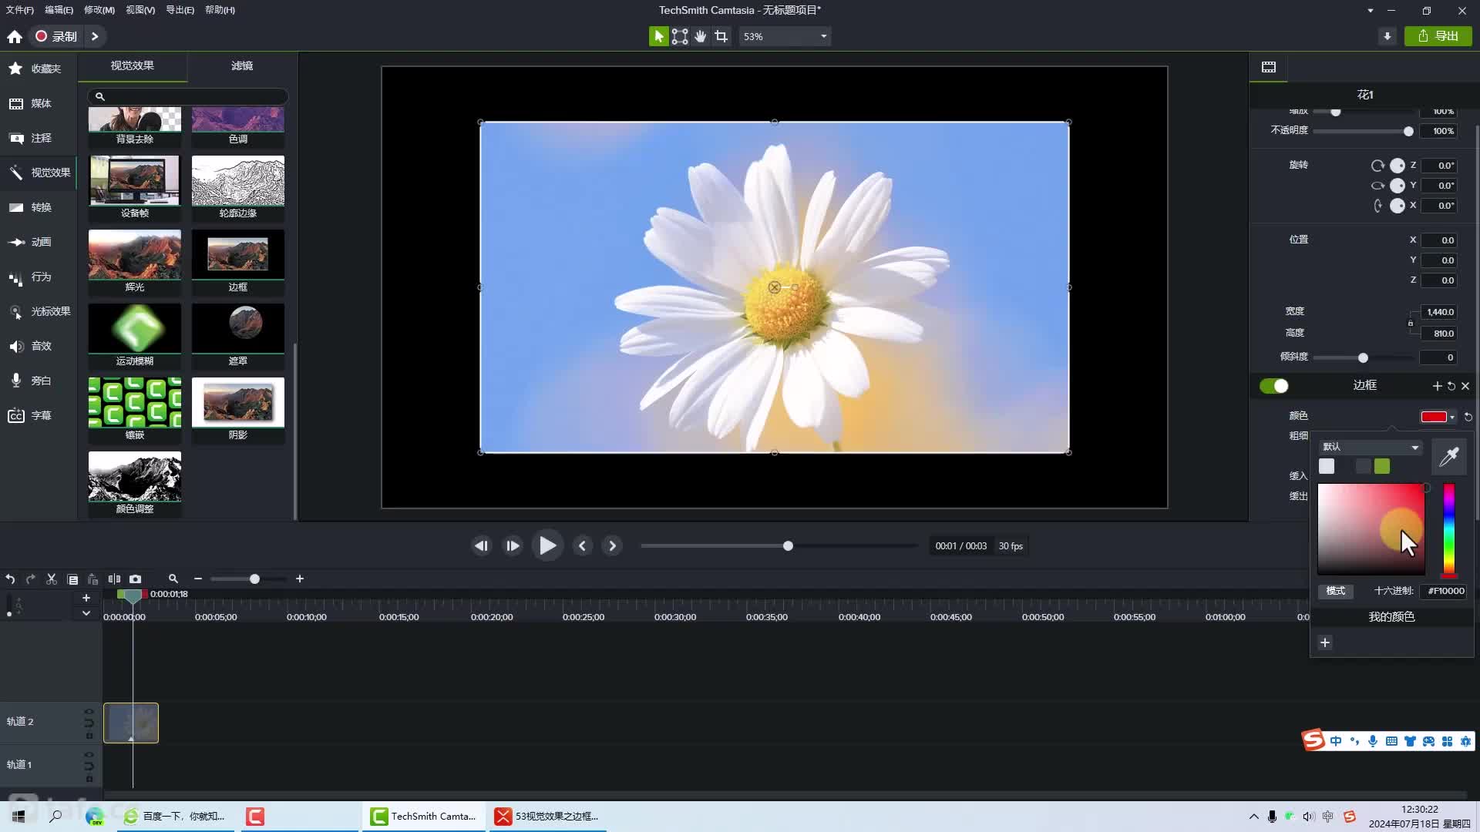Switch to the Visual Effects (视觉效果) tab
The height and width of the screenshot is (832, 1480).
click(x=133, y=66)
